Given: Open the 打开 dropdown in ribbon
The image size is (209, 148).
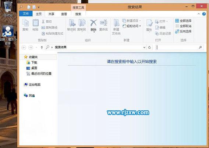Looking at the screenshot, I should [x=161, y=21].
